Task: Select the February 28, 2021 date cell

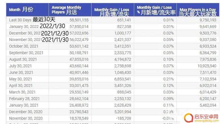Action: 24,99
